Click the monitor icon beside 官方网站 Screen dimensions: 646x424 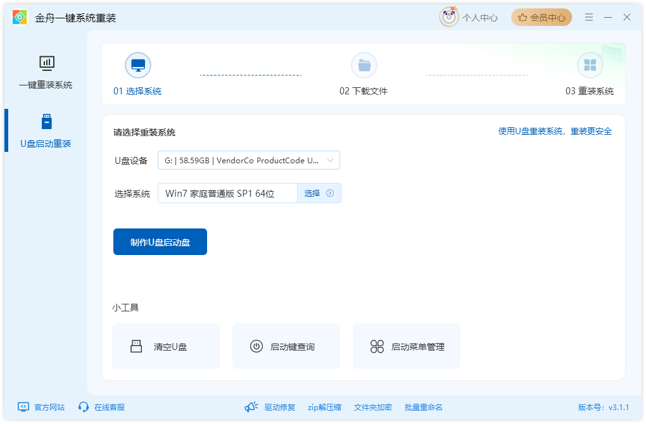(x=23, y=407)
